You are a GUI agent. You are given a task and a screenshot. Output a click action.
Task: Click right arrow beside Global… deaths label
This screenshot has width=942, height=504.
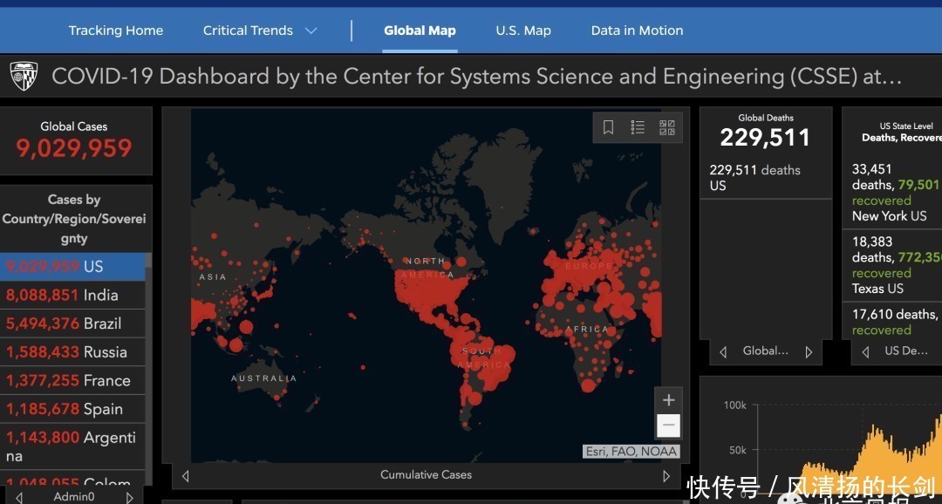pyautogui.click(x=809, y=352)
